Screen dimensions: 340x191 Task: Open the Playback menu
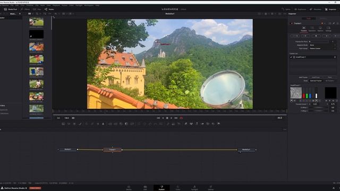pos(56,5)
